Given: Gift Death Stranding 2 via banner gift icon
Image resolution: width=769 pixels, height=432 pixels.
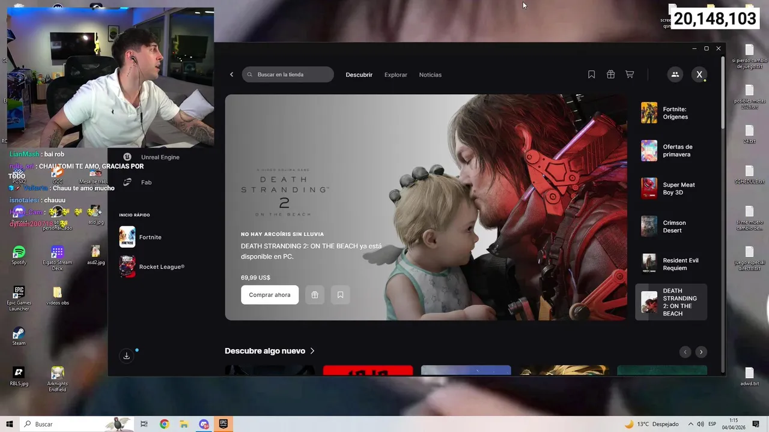Looking at the screenshot, I should [315, 295].
